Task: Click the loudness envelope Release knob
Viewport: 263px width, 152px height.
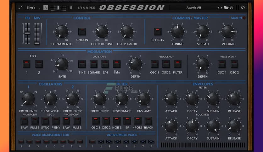Action: tap(234, 126)
